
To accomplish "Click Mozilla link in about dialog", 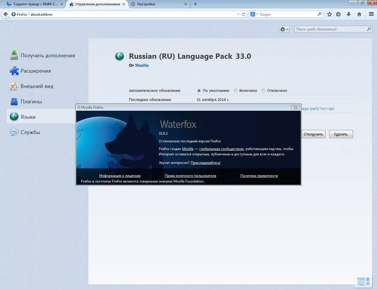I will pos(188,149).
